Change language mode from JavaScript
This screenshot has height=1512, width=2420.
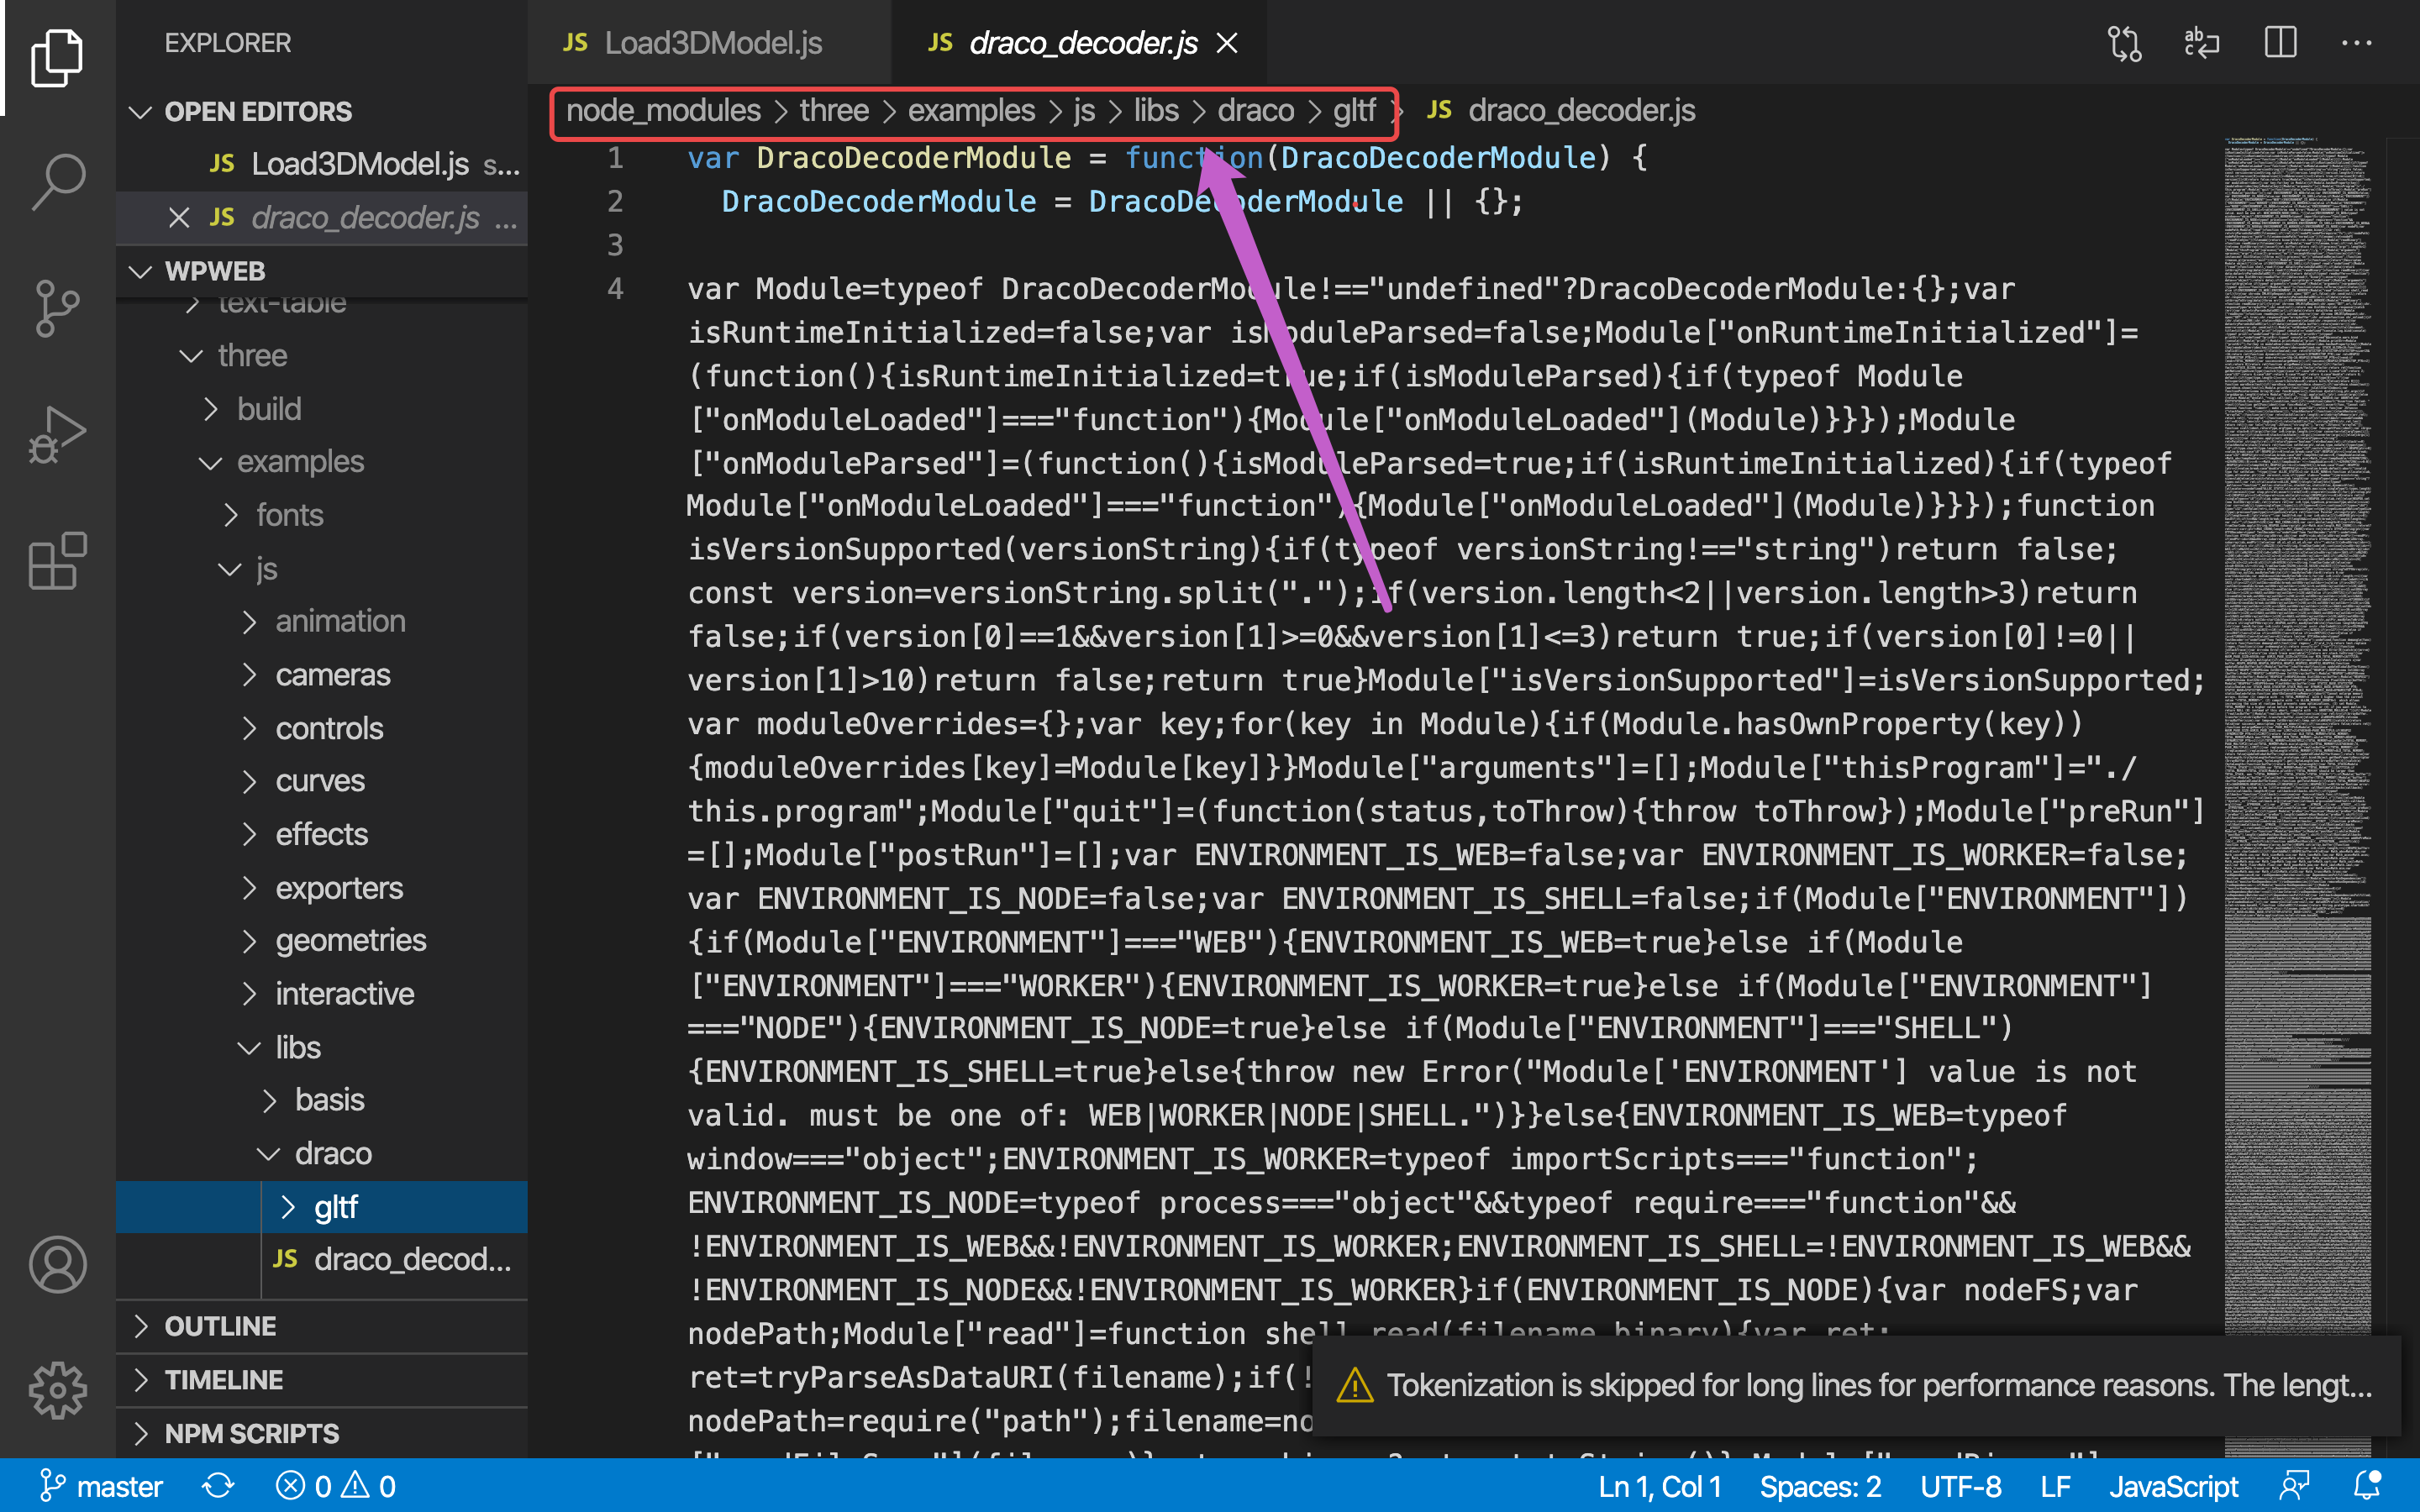pyautogui.click(x=2173, y=1486)
